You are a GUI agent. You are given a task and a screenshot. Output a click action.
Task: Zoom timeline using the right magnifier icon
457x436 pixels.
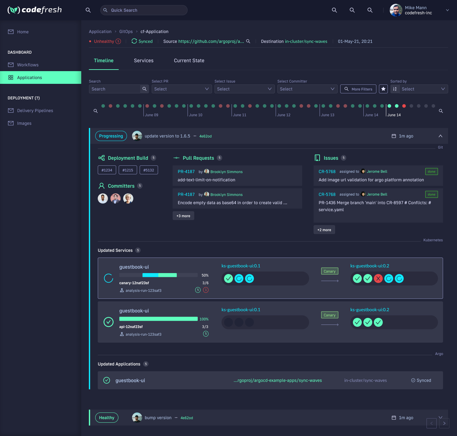[x=441, y=111]
